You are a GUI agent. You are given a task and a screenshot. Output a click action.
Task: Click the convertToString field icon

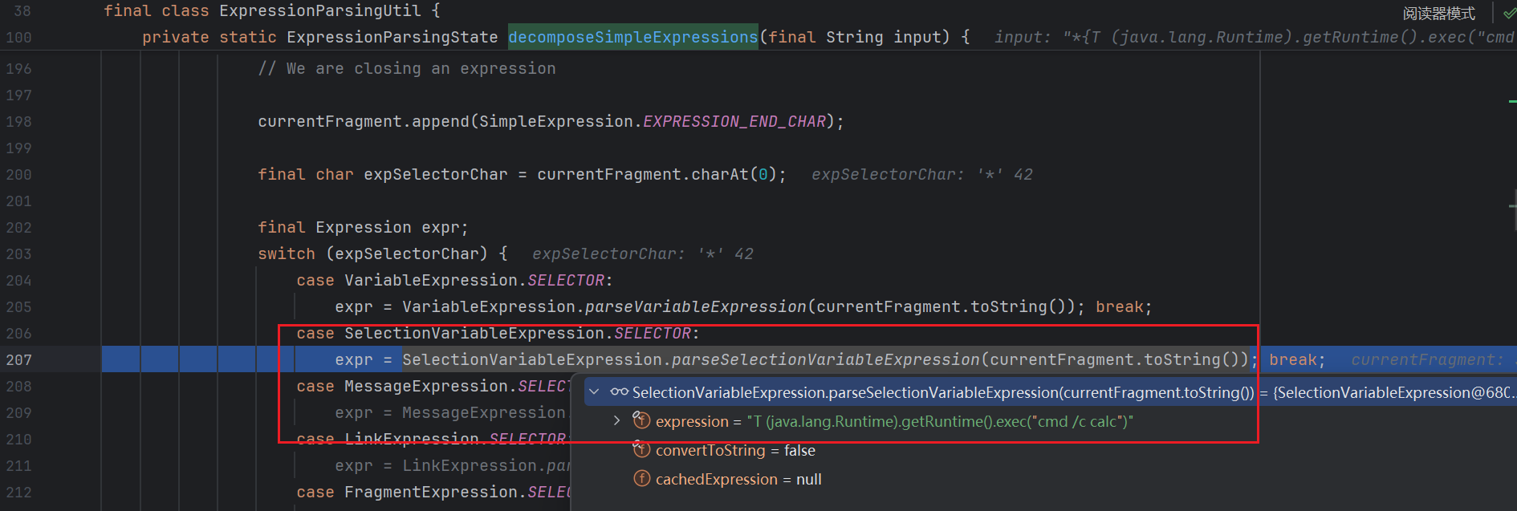[x=641, y=450]
